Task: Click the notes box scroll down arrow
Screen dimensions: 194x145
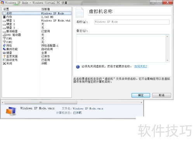Action: (x=167, y=60)
